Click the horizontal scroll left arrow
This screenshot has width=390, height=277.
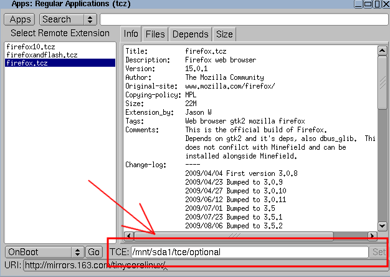coord(129,235)
